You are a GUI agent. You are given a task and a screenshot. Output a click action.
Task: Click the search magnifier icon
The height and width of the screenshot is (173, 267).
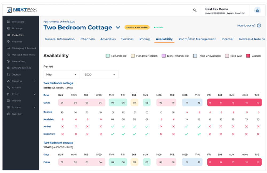tap(195, 10)
